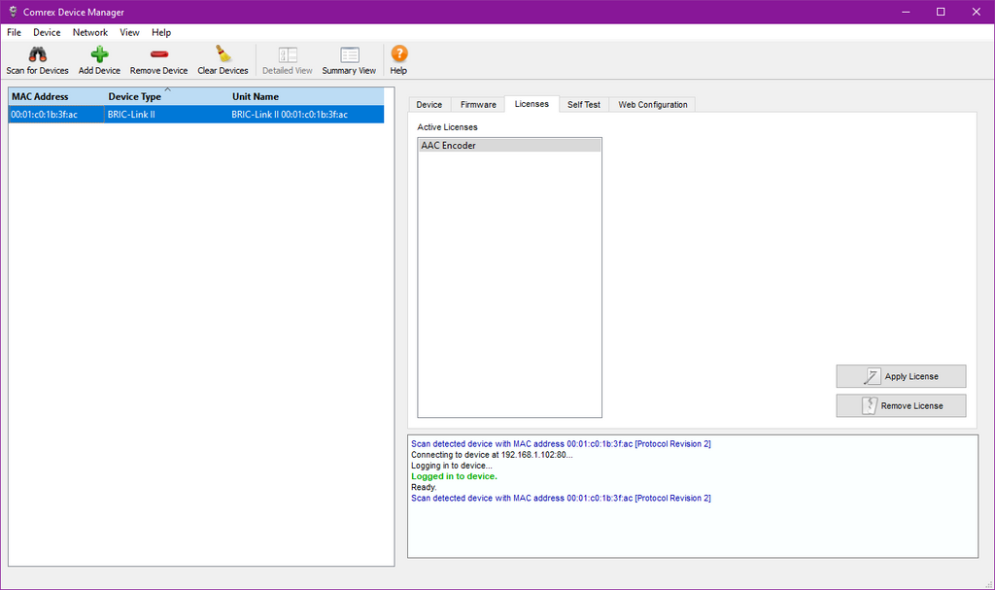The image size is (995, 590).
Task: Switch to the Firmware tab
Action: click(x=478, y=105)
